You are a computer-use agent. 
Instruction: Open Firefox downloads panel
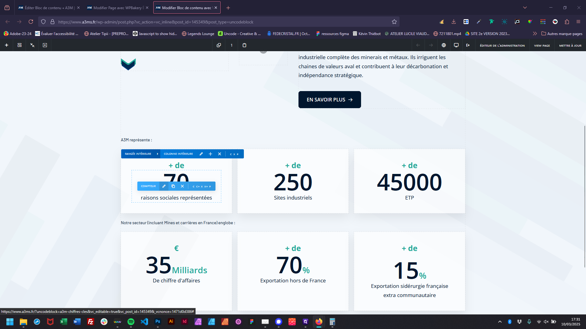[454, 22]
